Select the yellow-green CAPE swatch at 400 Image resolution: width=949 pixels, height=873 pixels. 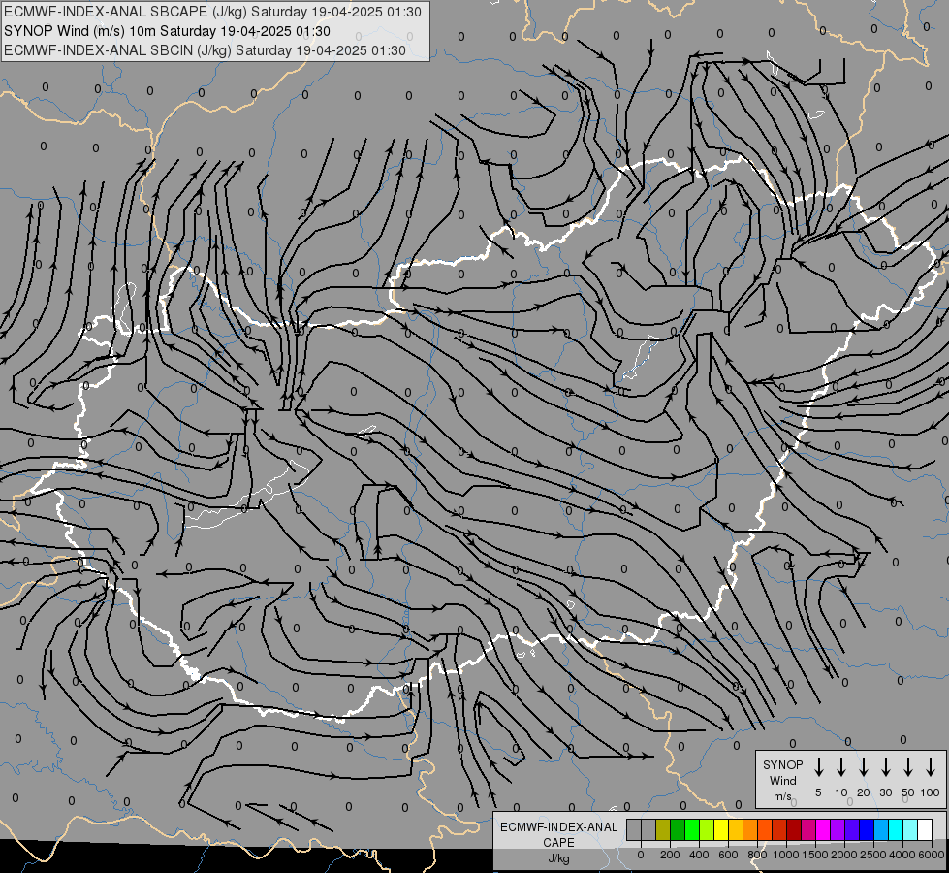[x=707, y=829]
